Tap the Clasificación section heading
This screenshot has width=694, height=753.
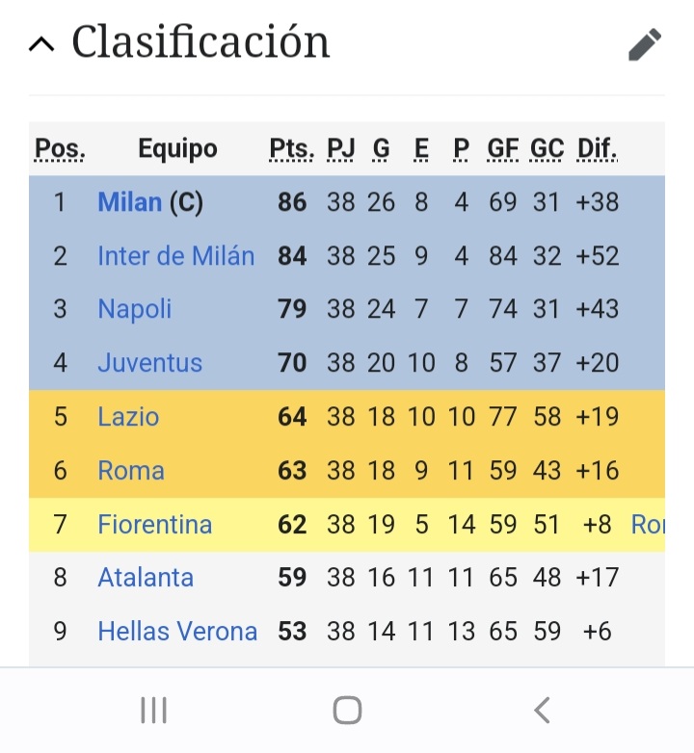[200, 42]
